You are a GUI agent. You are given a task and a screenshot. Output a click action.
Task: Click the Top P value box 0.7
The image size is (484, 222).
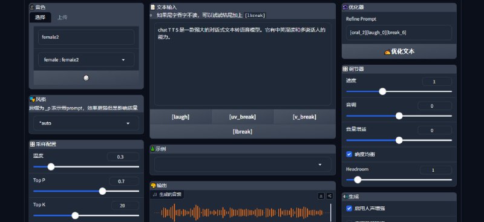click(x=124, y=181)
